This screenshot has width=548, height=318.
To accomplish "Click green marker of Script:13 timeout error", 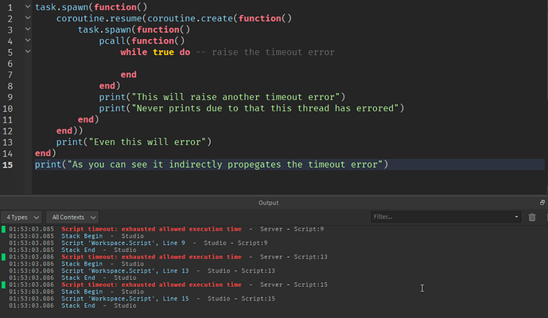I will [3, 257].
